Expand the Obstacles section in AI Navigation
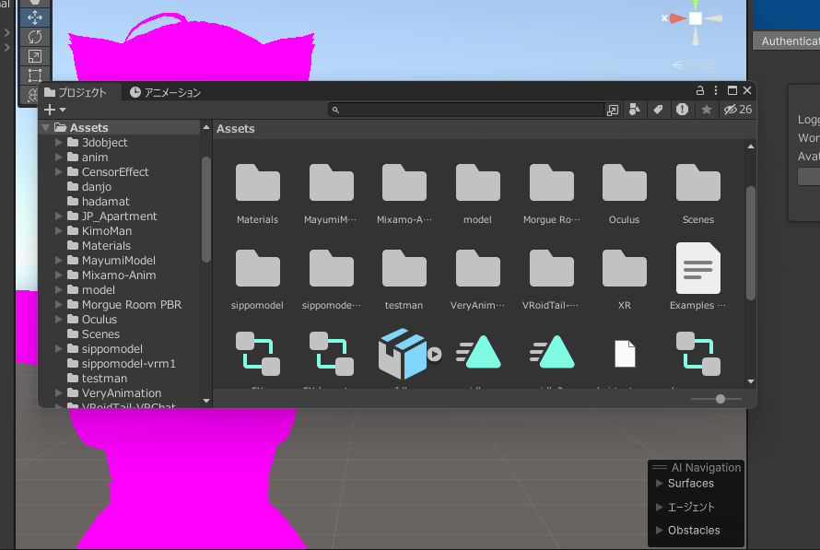 pyautogui.click(x=659, y=530)
